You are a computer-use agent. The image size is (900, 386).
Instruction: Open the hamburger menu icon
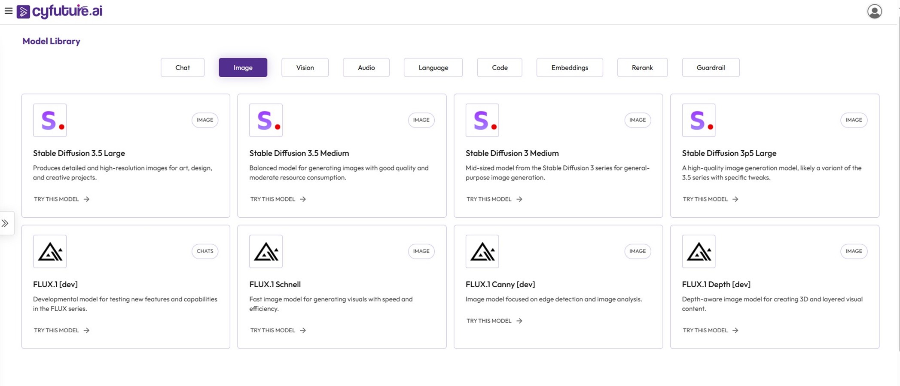click(x=8, y=11)
